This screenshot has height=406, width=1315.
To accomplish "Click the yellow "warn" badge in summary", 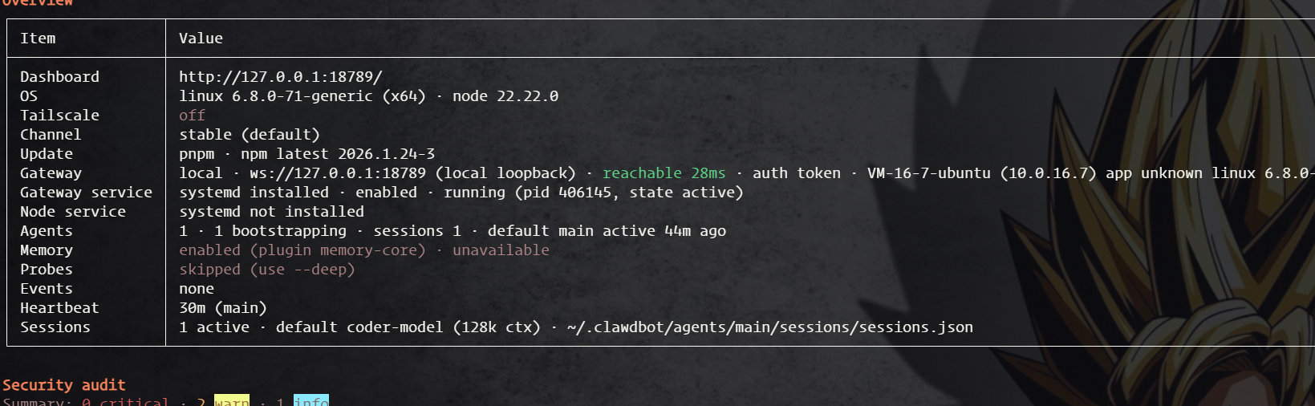I will [231, 400].
